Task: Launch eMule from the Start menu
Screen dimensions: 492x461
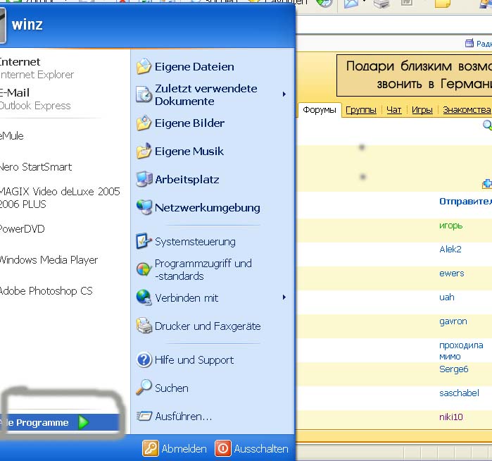Action: coord(11,136)
